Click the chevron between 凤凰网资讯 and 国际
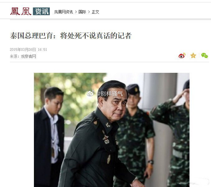This screenshot has height=187, width=211. coord(76,12)
